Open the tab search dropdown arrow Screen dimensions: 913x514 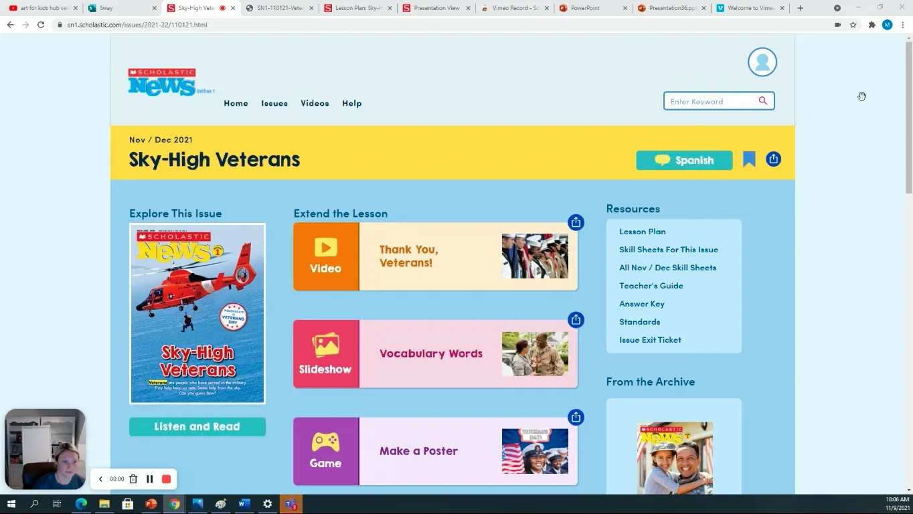coord(837,8)
